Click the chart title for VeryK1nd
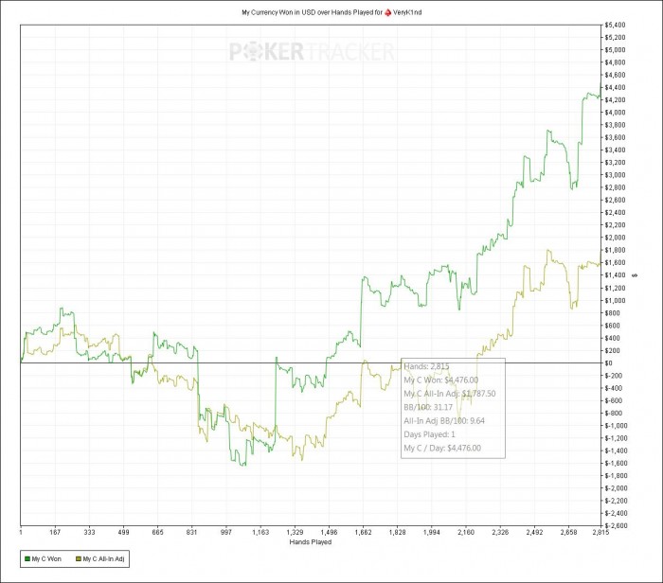This screenshot has height=583, width=663. pyautogui.click(x=331, y=12)
